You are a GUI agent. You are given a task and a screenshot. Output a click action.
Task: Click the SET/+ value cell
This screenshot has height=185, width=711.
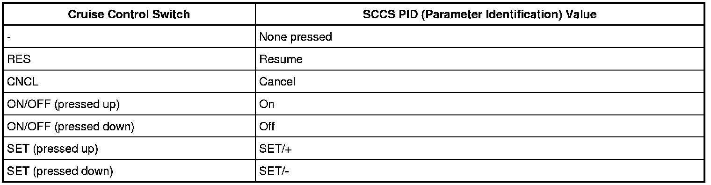(479, 149)
